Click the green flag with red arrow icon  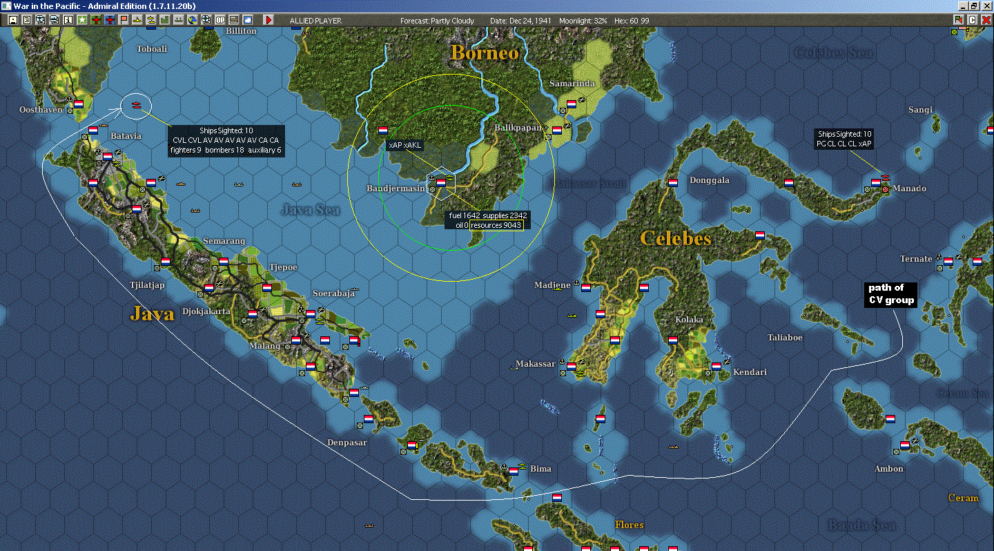pyautogui.click(x=959, y=20)
